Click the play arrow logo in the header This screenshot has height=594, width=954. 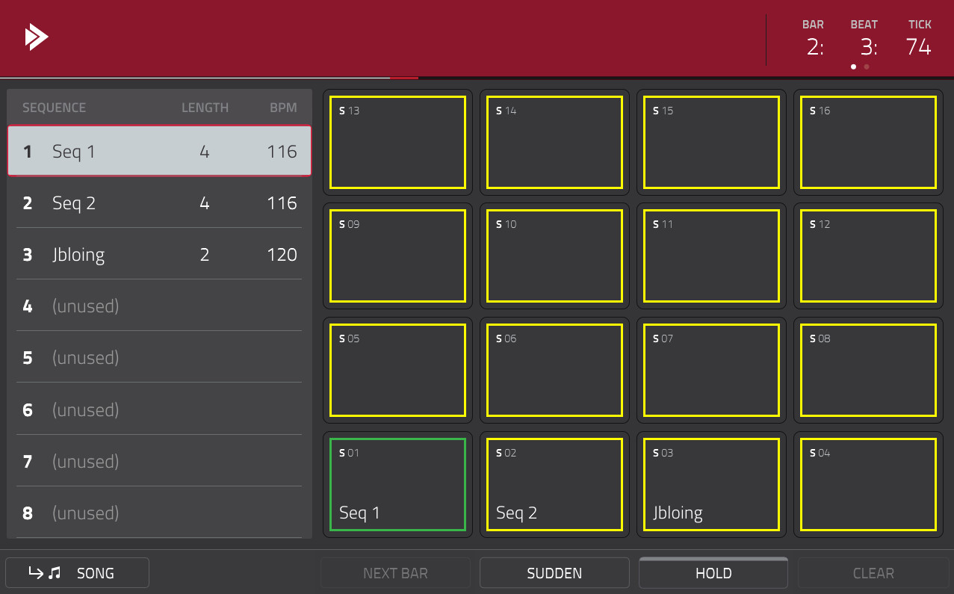tap(36, 36)
